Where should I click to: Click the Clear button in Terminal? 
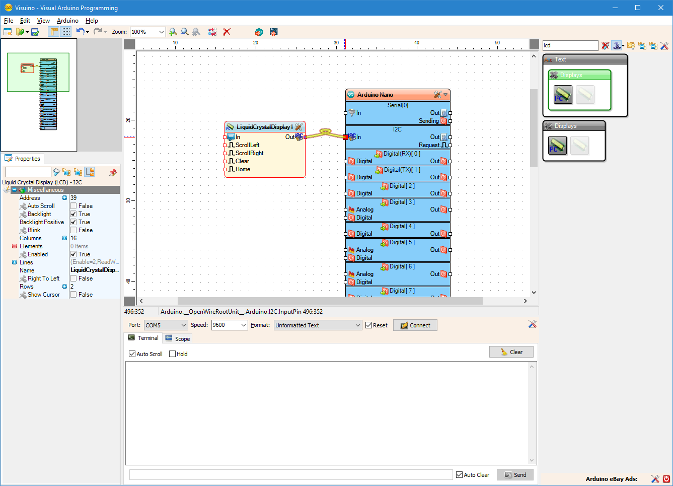[x=511, y=352]
